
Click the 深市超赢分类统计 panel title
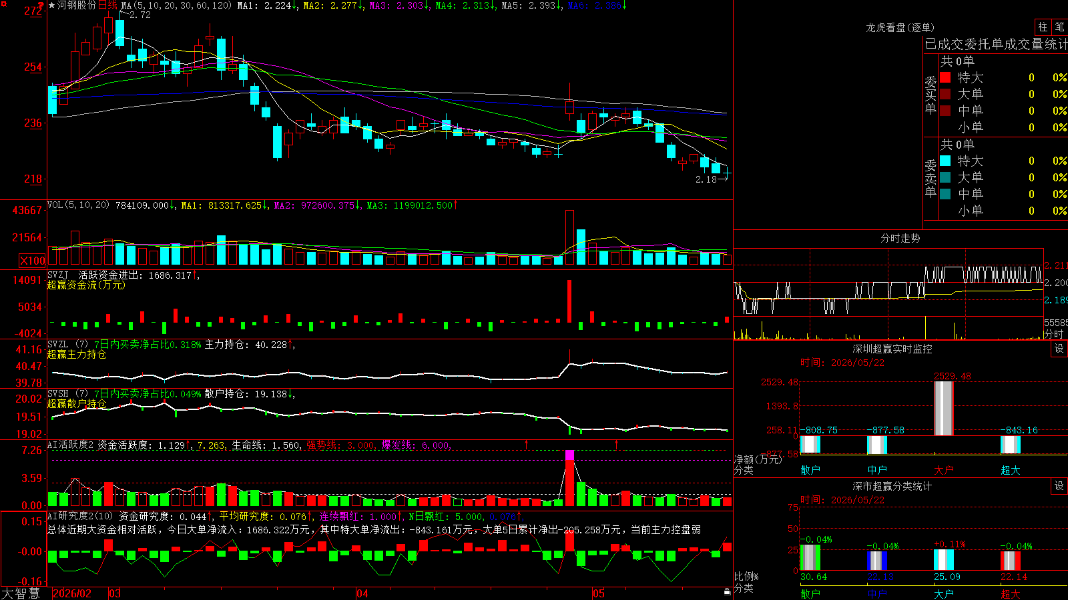coord(892,486)
